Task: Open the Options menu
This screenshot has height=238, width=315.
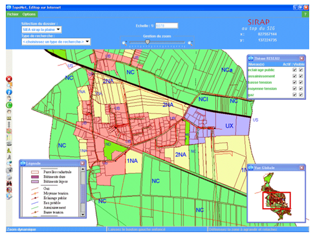Action: (x=29, y=14)
